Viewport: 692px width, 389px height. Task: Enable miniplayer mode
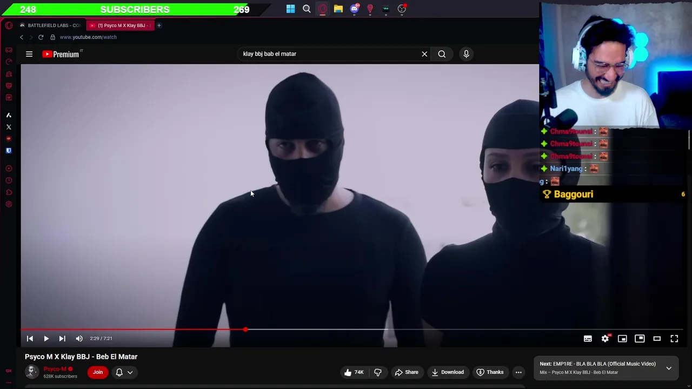pos(622,338)
